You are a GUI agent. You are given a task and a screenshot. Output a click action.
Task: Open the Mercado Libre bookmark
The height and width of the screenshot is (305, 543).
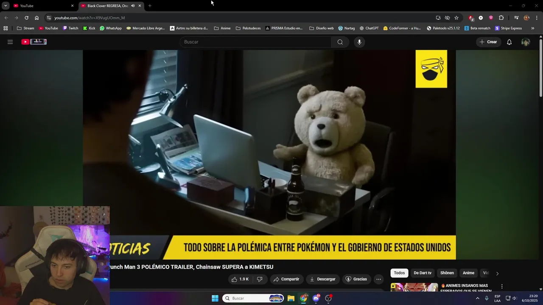click(x=146, y=28)
